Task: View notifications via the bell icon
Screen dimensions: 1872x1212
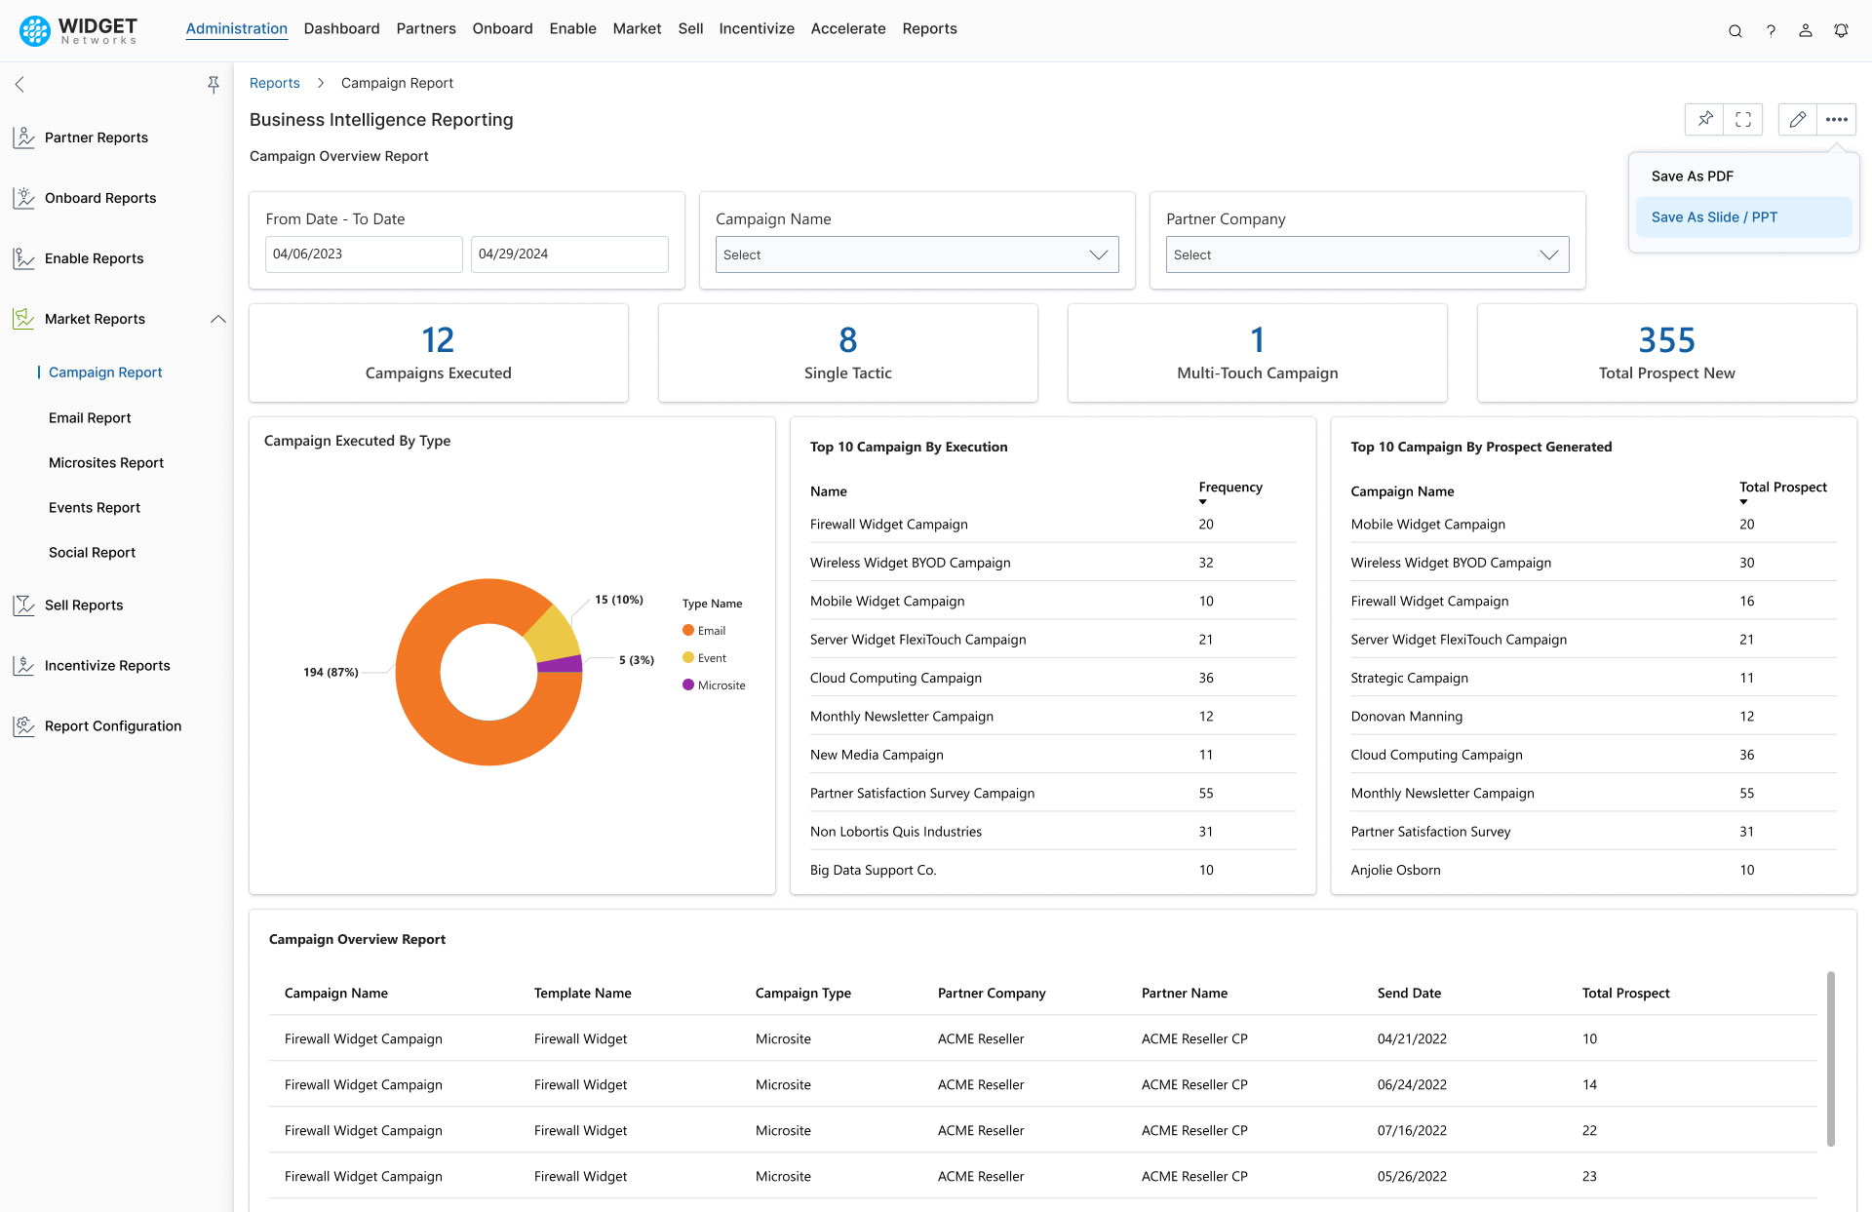Action: 1841,30
